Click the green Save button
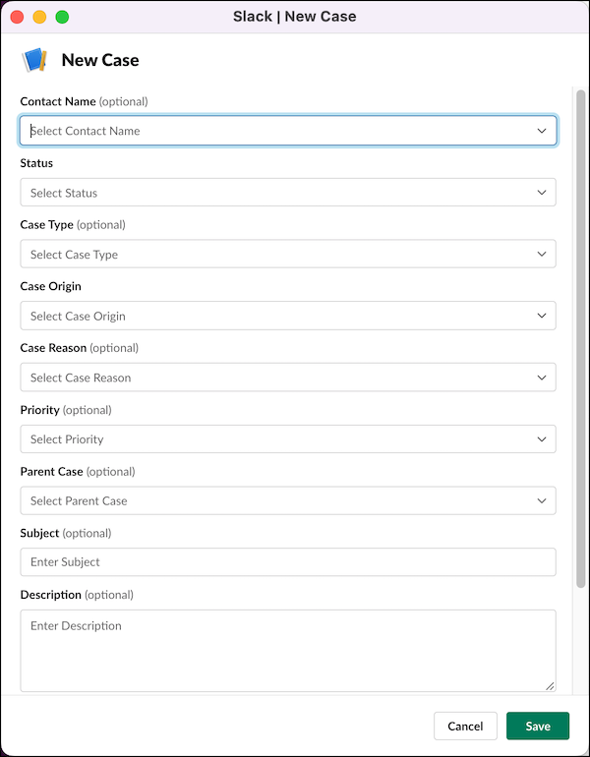 click(538, 727)
